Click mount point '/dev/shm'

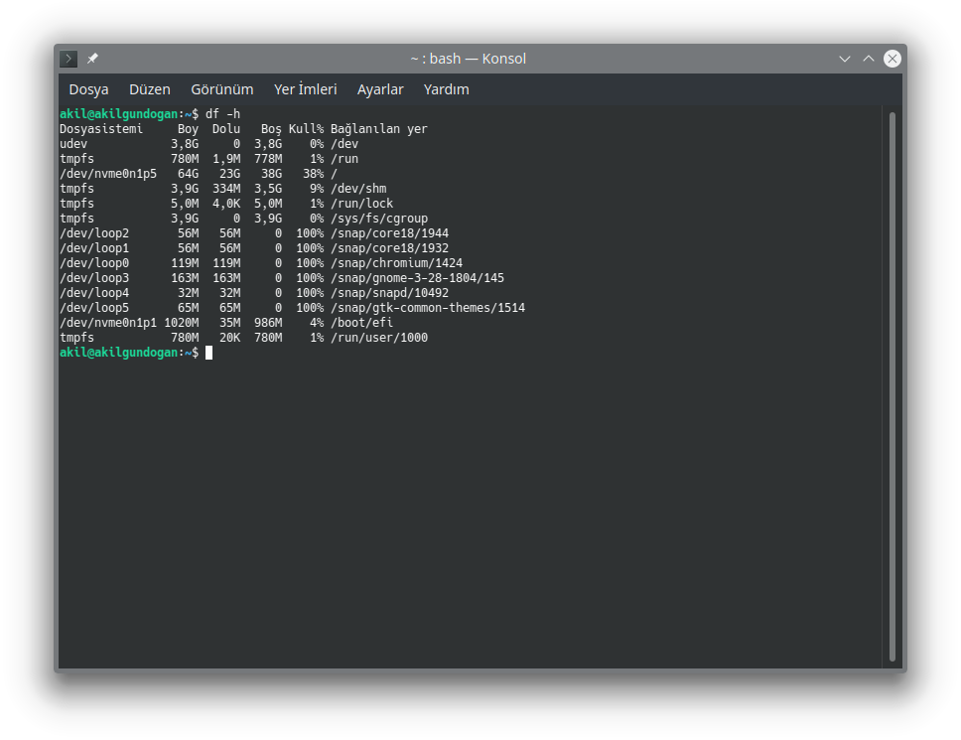(358, 189)
